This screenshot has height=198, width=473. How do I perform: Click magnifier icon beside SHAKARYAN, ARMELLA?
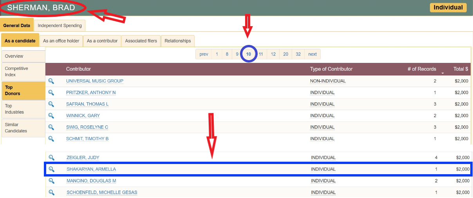[51, 169]
